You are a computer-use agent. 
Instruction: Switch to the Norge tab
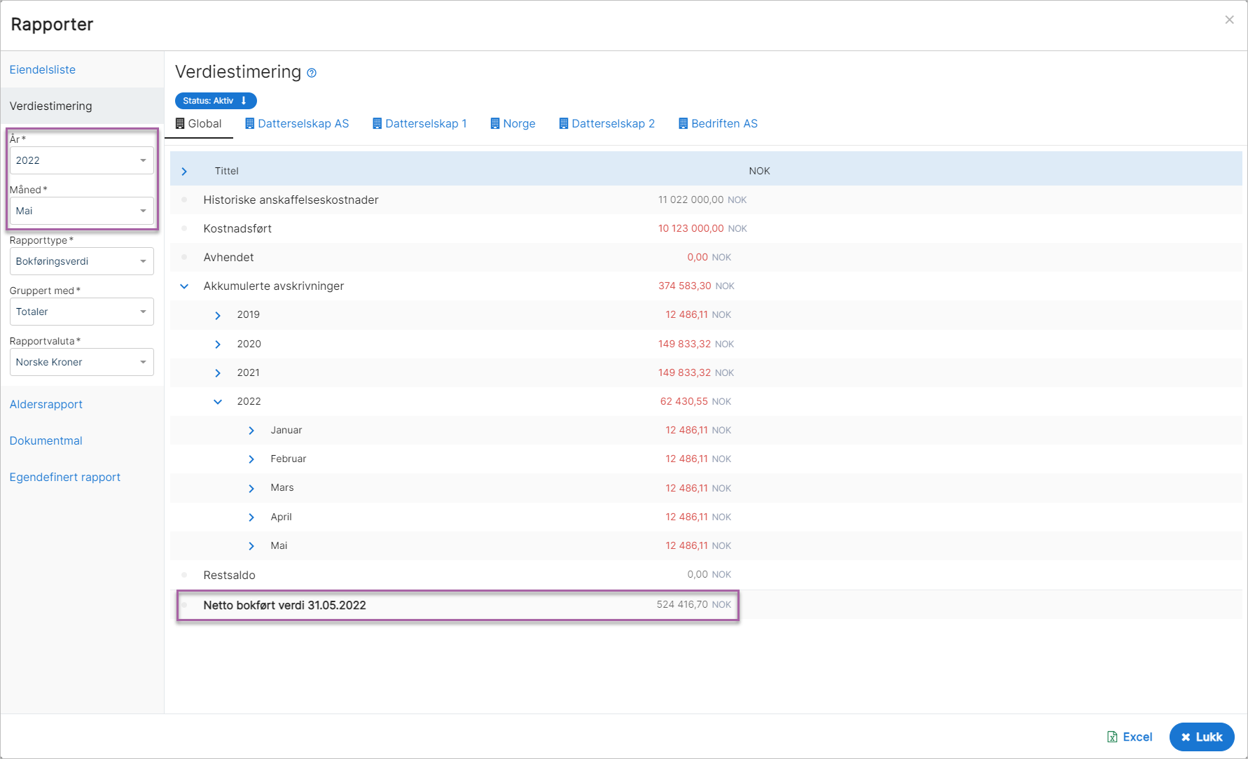click(513, 123)
